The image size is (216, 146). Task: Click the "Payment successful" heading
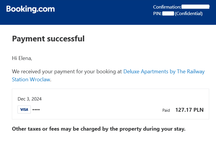(x=48, y=39)
